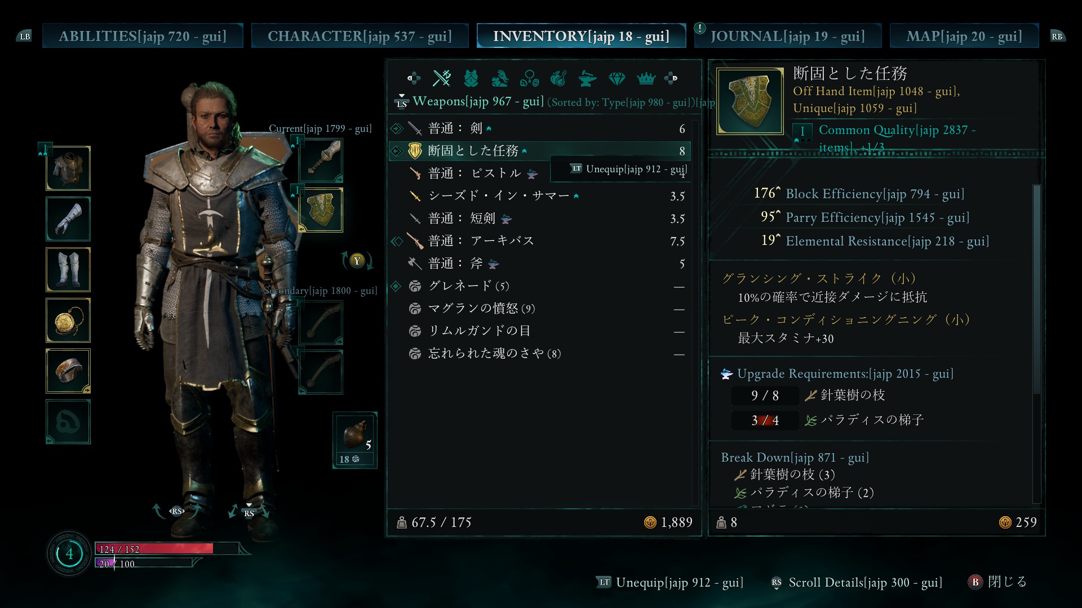
Task: Toggle equipped shield slot in Current set
Action: 321,211
